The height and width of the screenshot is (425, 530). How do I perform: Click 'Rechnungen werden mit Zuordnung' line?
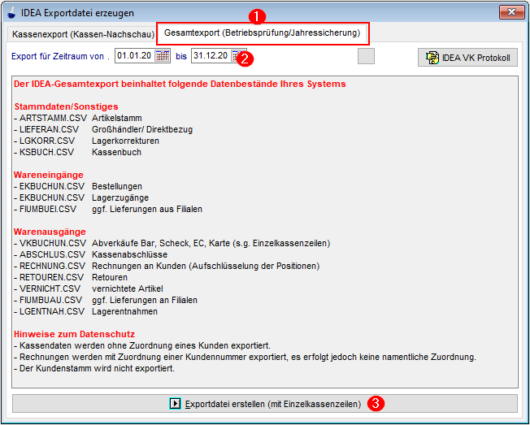click(x=245, y=357)
